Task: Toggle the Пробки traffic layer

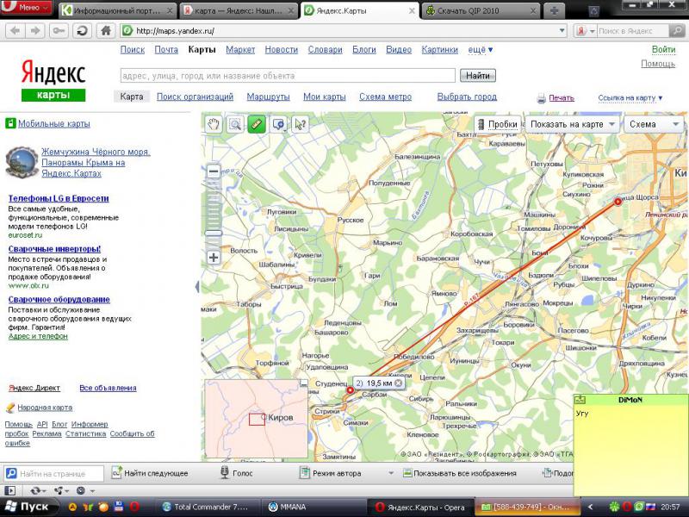Action: 496,124
